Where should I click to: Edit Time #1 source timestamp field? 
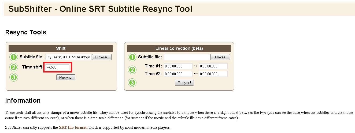click(178, 66)
